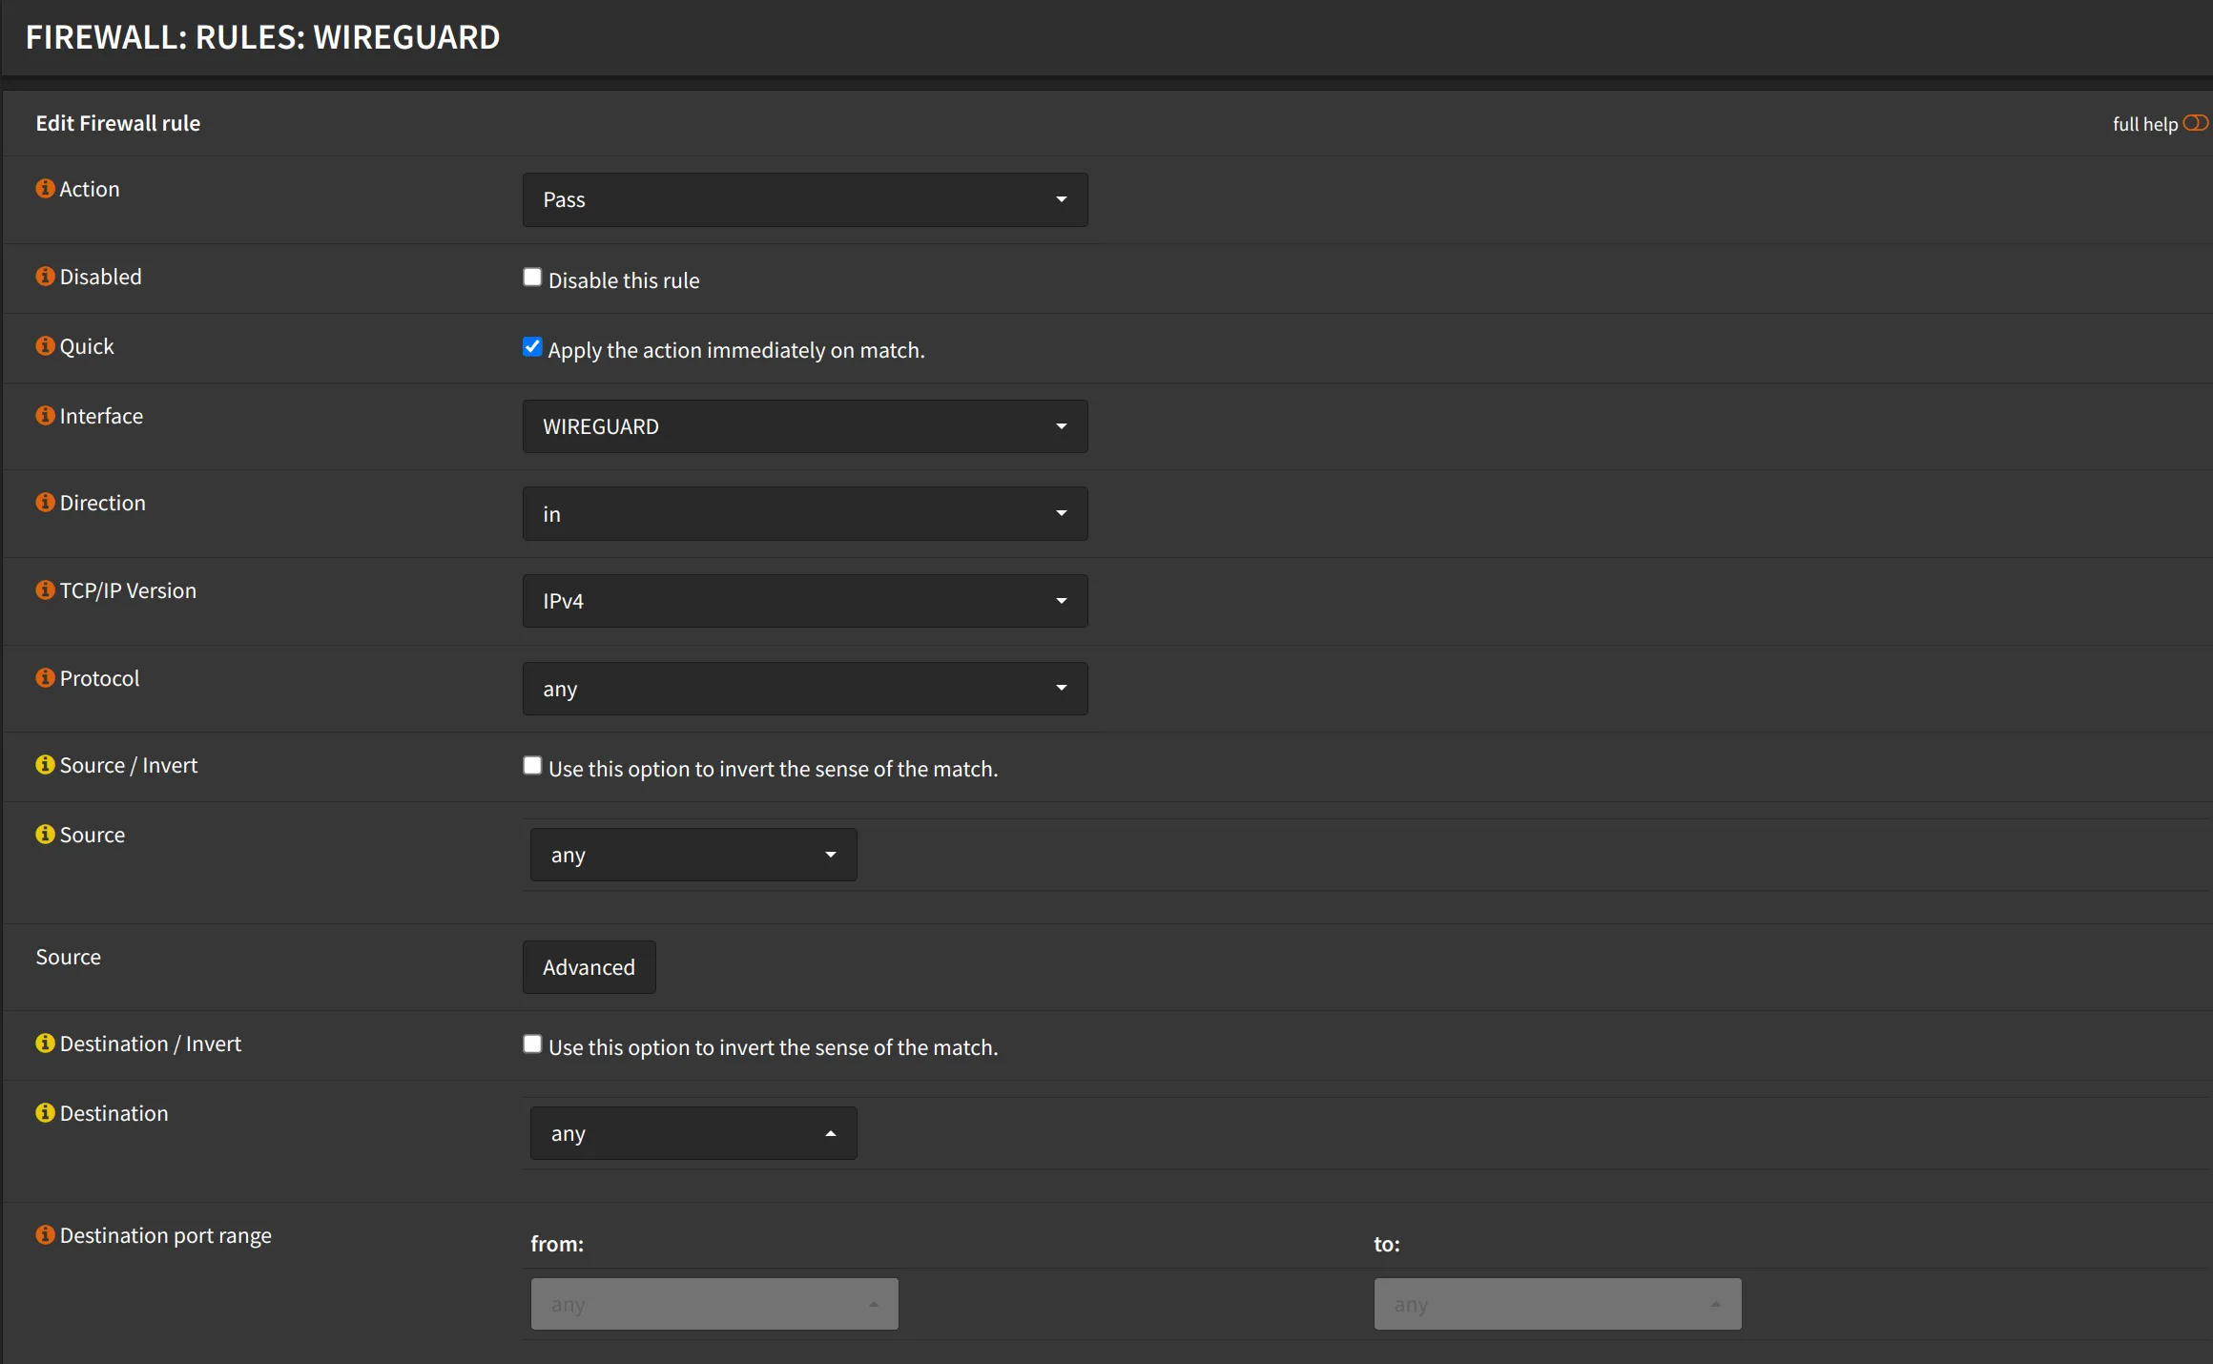
Task: Click the Destination port range info icon
Action: [45, 1235]
